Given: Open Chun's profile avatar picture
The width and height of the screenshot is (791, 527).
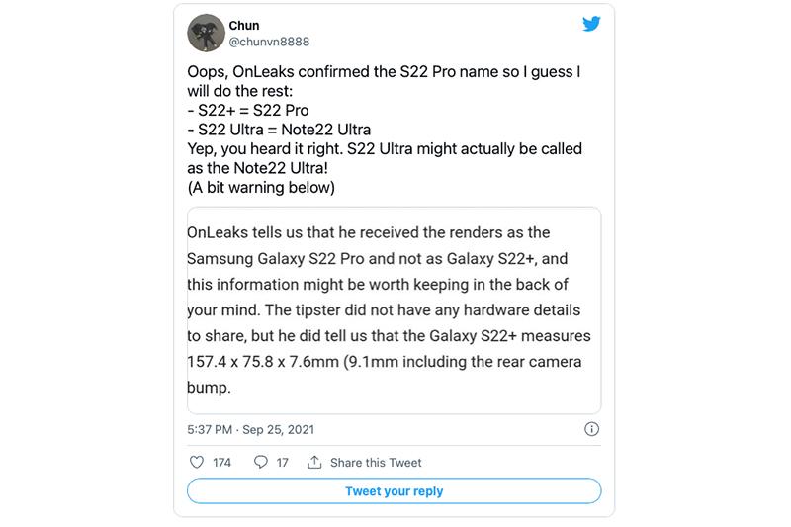Looking at the screenshot, I should tap(205, 33).
